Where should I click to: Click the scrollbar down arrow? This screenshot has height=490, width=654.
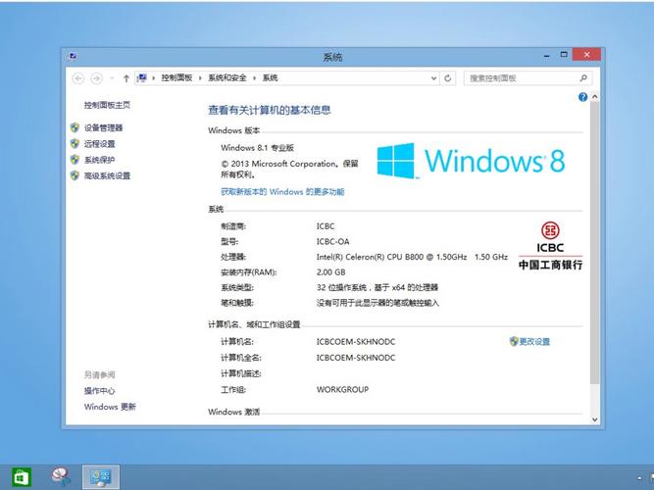tap(595, 419)
